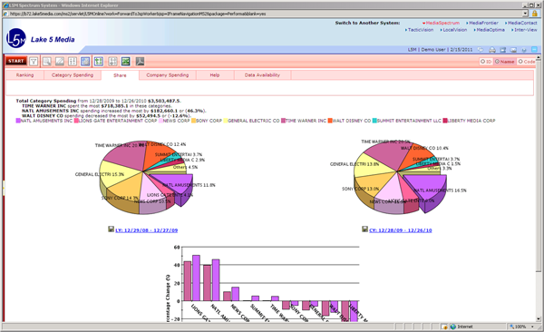The height and width of the screenshot is (332, 544).
Task: Click the blue grid view toolbar icon
Action: [85, 62]
